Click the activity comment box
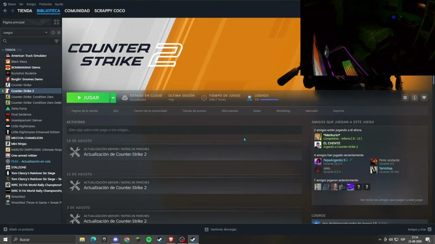The image size is (435, 244). 184,130
